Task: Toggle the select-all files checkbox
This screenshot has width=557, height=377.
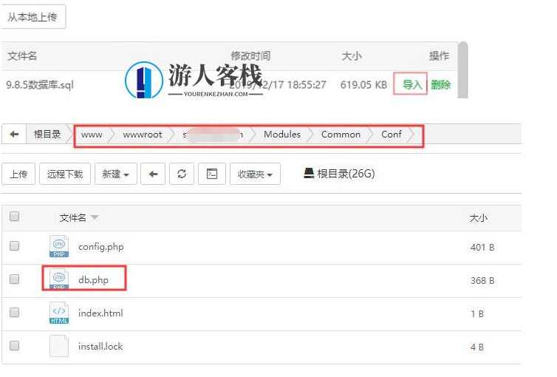Action: click(14, 217)
